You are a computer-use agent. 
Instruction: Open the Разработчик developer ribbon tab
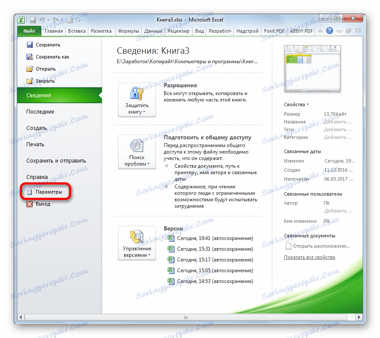220,31
